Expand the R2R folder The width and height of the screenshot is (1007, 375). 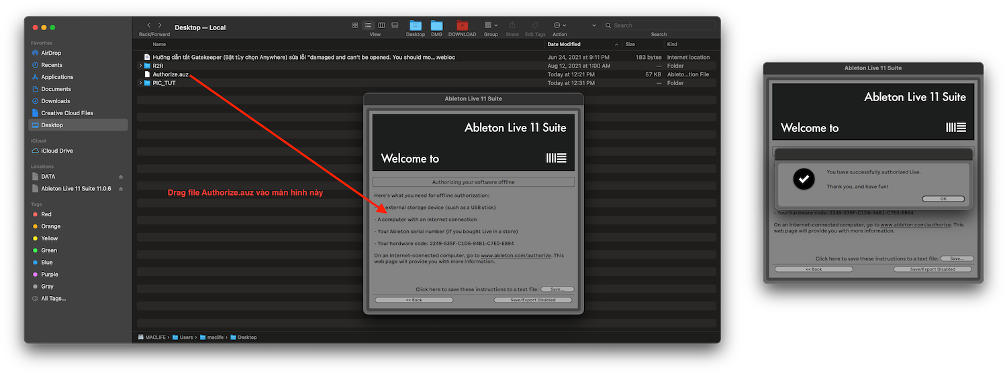click(140, 66)
